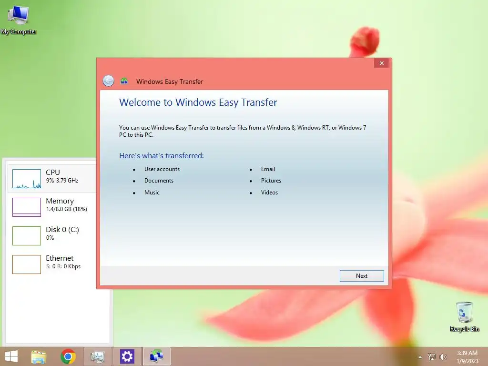The height and width of the screenshot is (366, 488).
Task: Open the Windows Start button
Action: pos(11,356)
